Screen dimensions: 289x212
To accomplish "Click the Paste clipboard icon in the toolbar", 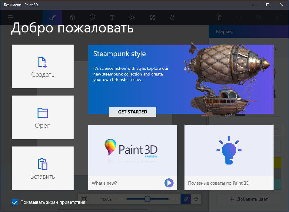I will pyautogui.click(x=219, y=17).
